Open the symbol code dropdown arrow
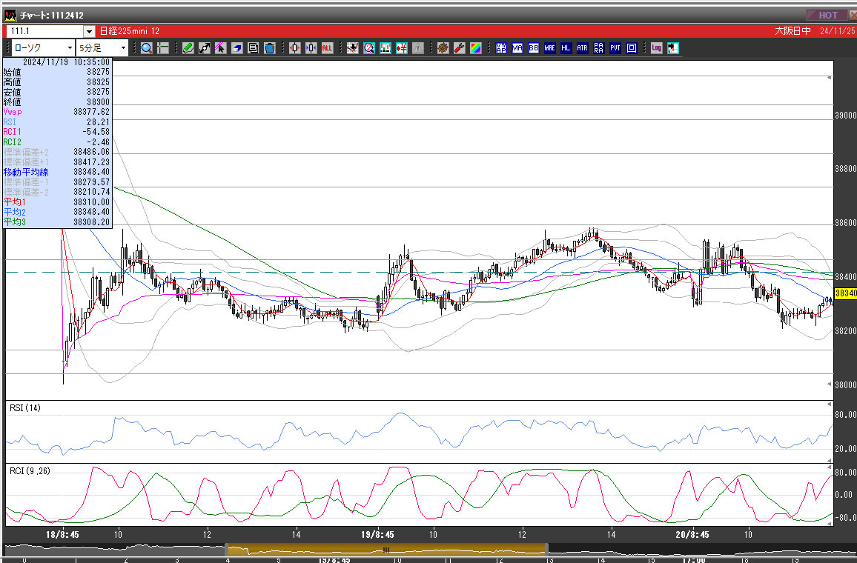 pyautogui.click(x=89, y=32)
